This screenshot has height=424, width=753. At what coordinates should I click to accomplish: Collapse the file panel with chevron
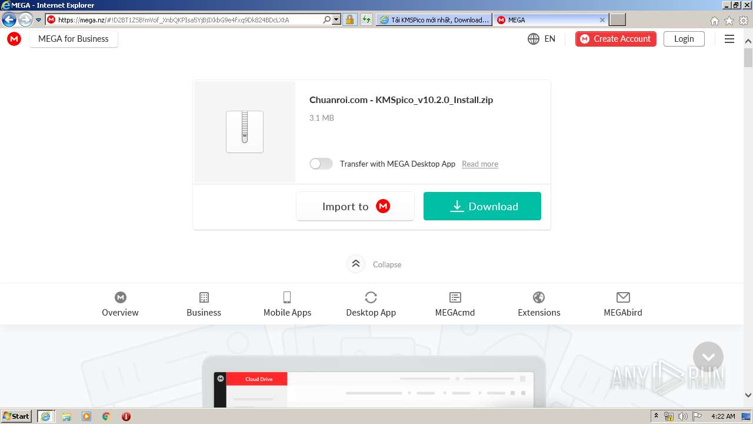click(356, 264)
